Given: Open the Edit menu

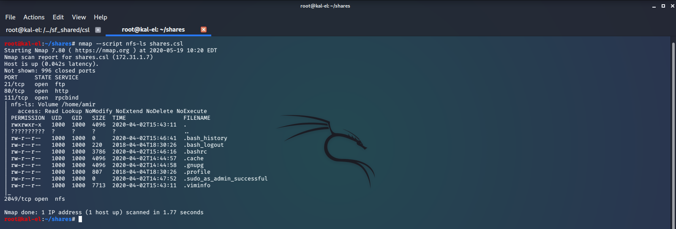Looking at the screenshot, I should [x=58, y=17].
